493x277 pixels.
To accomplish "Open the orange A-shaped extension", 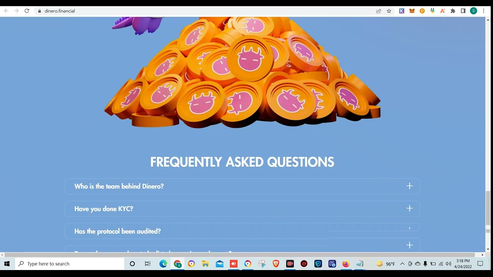I will pyautogui.click(x=443, y=11).
